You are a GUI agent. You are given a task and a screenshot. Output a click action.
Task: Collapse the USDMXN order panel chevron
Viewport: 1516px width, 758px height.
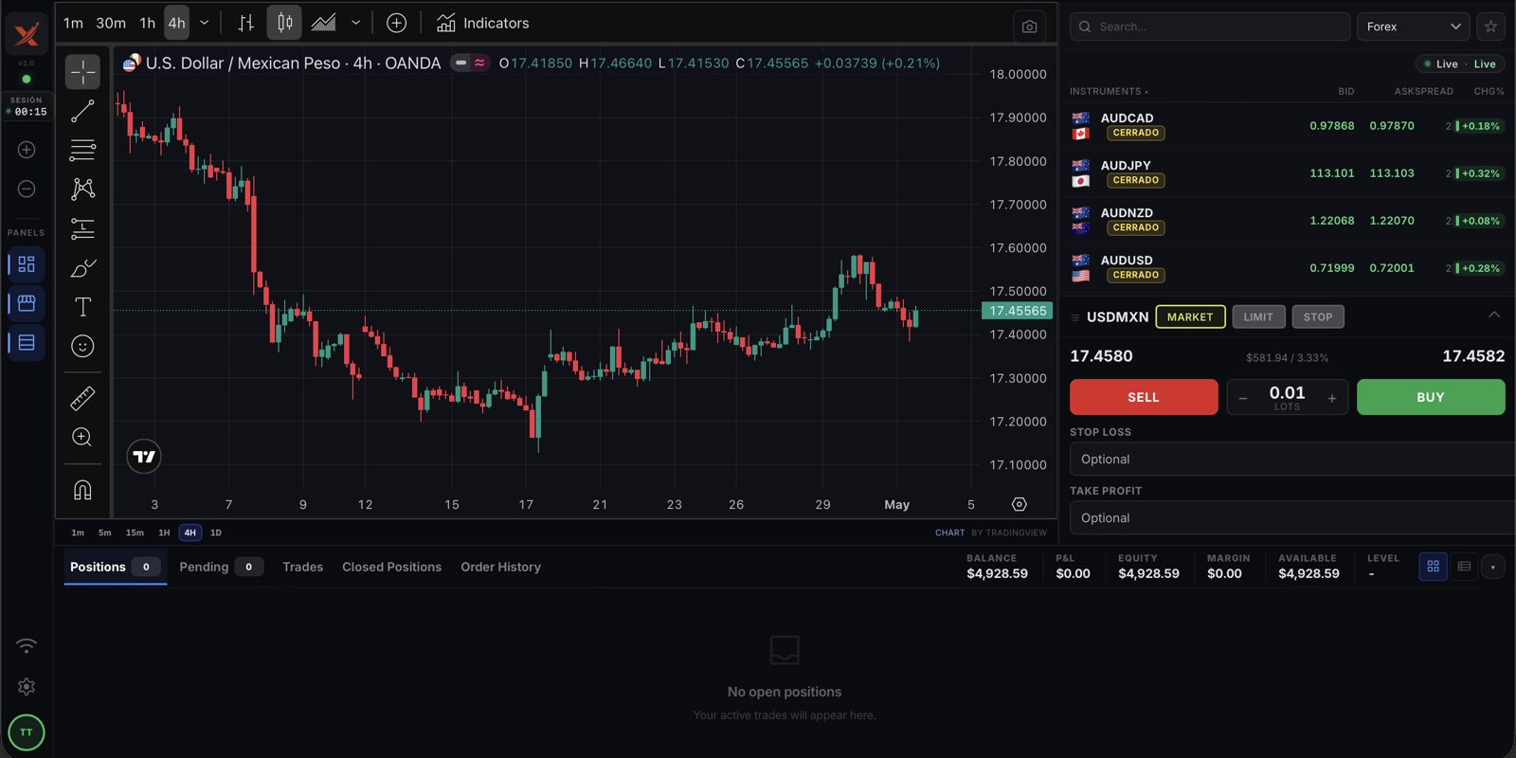1493,316
